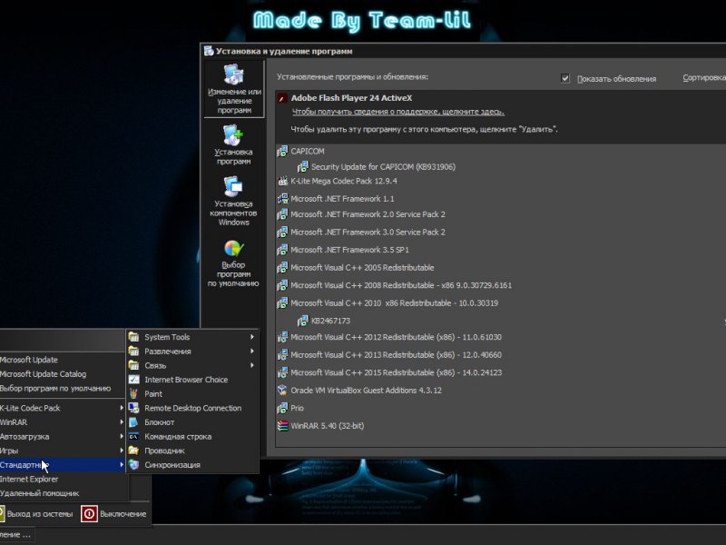Click the red Выключение power icon
The height and width of the screenshot is (545, 726).
89,514
